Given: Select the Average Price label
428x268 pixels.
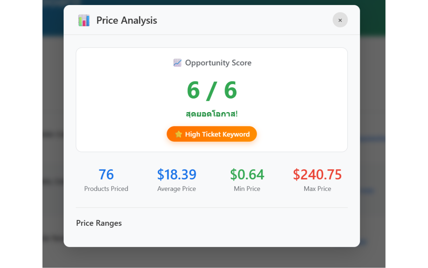Looking at the screenshot, I should pos(177,189).
